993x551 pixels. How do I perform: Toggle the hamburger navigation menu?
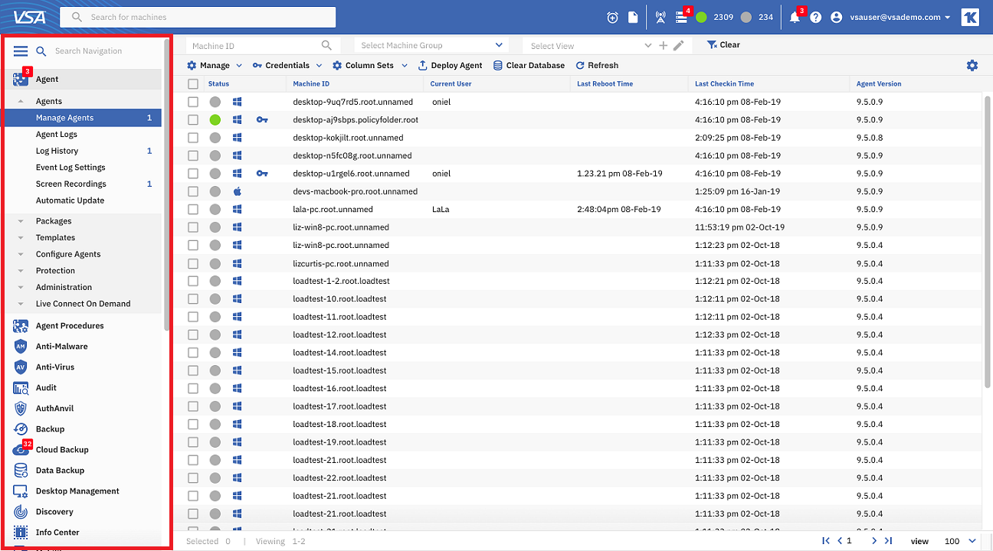[x=21, y=51]
